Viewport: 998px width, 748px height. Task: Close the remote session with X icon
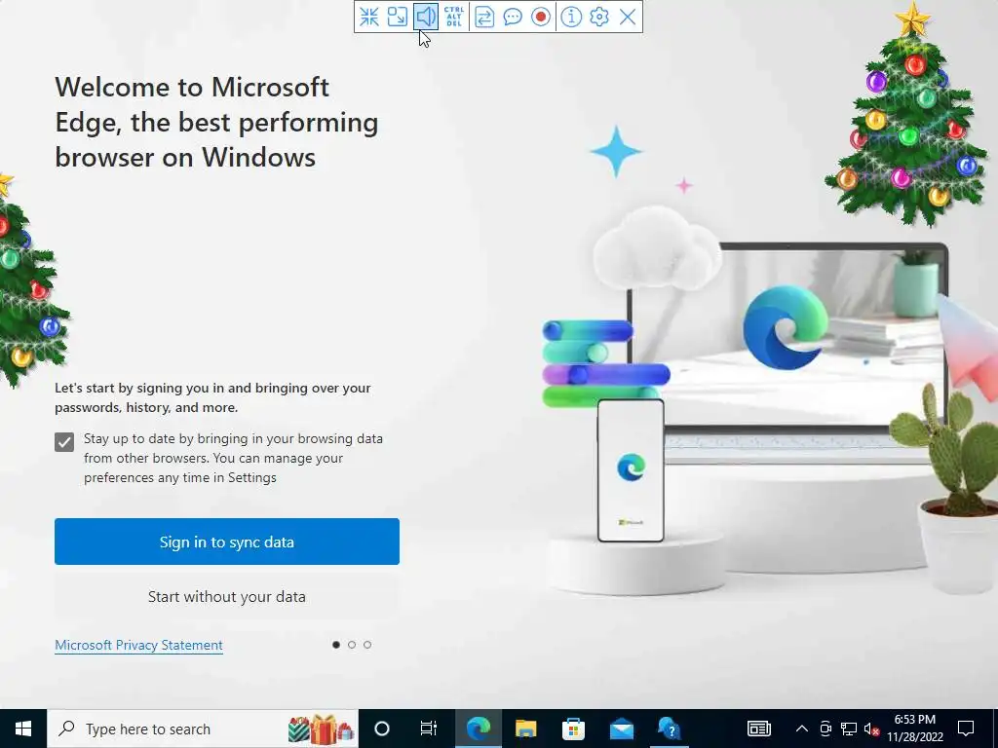[x=628, y=17]
